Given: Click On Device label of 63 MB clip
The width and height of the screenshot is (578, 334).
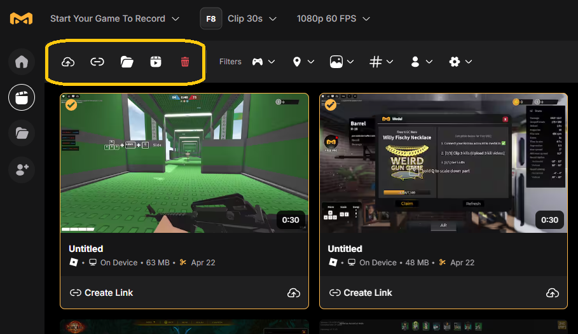Looking at the screenshot, I should coord(119,263).
